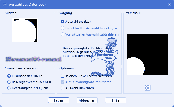Select the Auswahl ersetzen radio button
Screen dimensions: 174x107
pyautogui.click(x=62, y=22)
